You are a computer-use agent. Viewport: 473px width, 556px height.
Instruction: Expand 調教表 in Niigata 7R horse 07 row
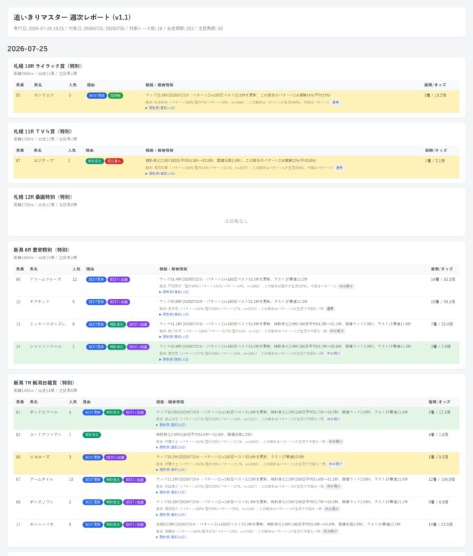pos(171,492)
